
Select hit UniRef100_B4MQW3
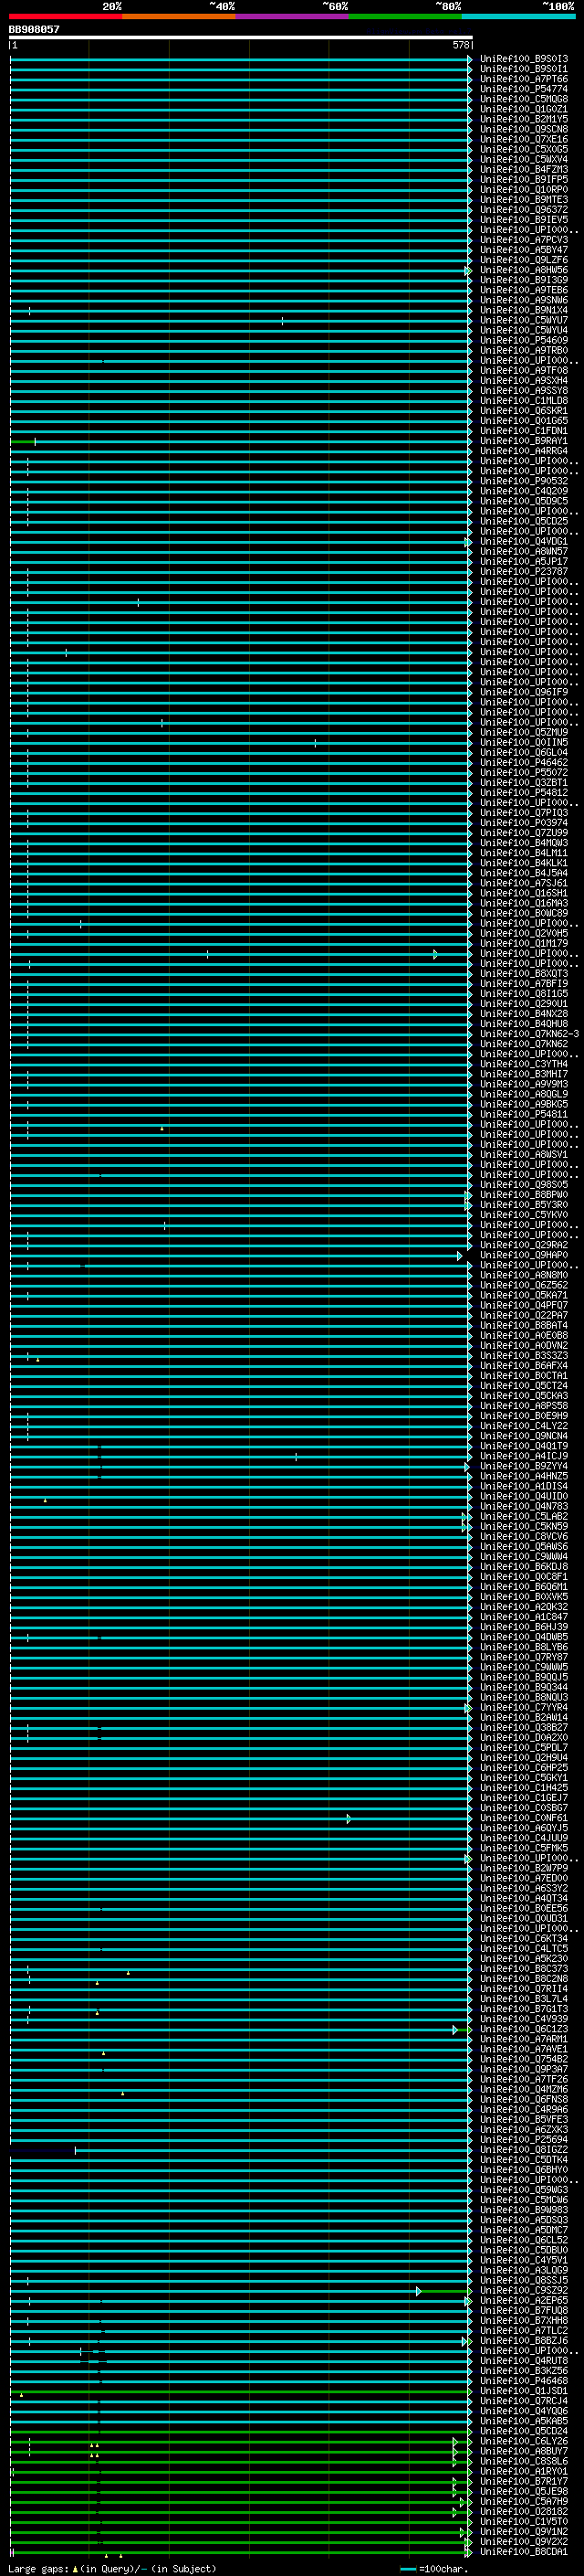pyautogui.click(x=523, y=843)
